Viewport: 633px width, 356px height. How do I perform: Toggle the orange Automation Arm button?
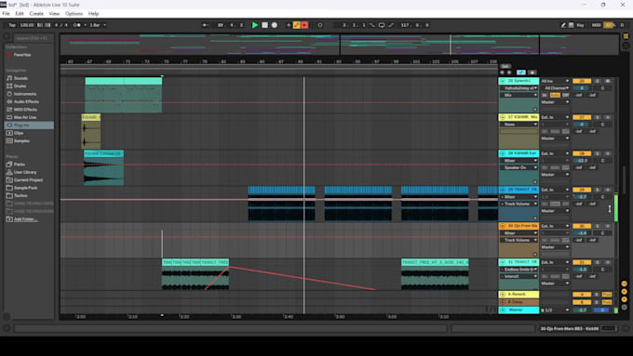point(297,25)
